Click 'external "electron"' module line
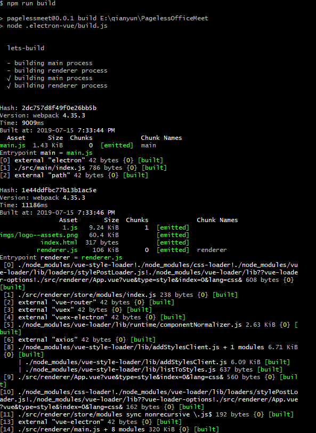 [x=82, y=160]
